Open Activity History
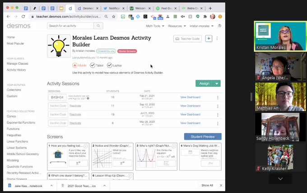 click(16, 70)
